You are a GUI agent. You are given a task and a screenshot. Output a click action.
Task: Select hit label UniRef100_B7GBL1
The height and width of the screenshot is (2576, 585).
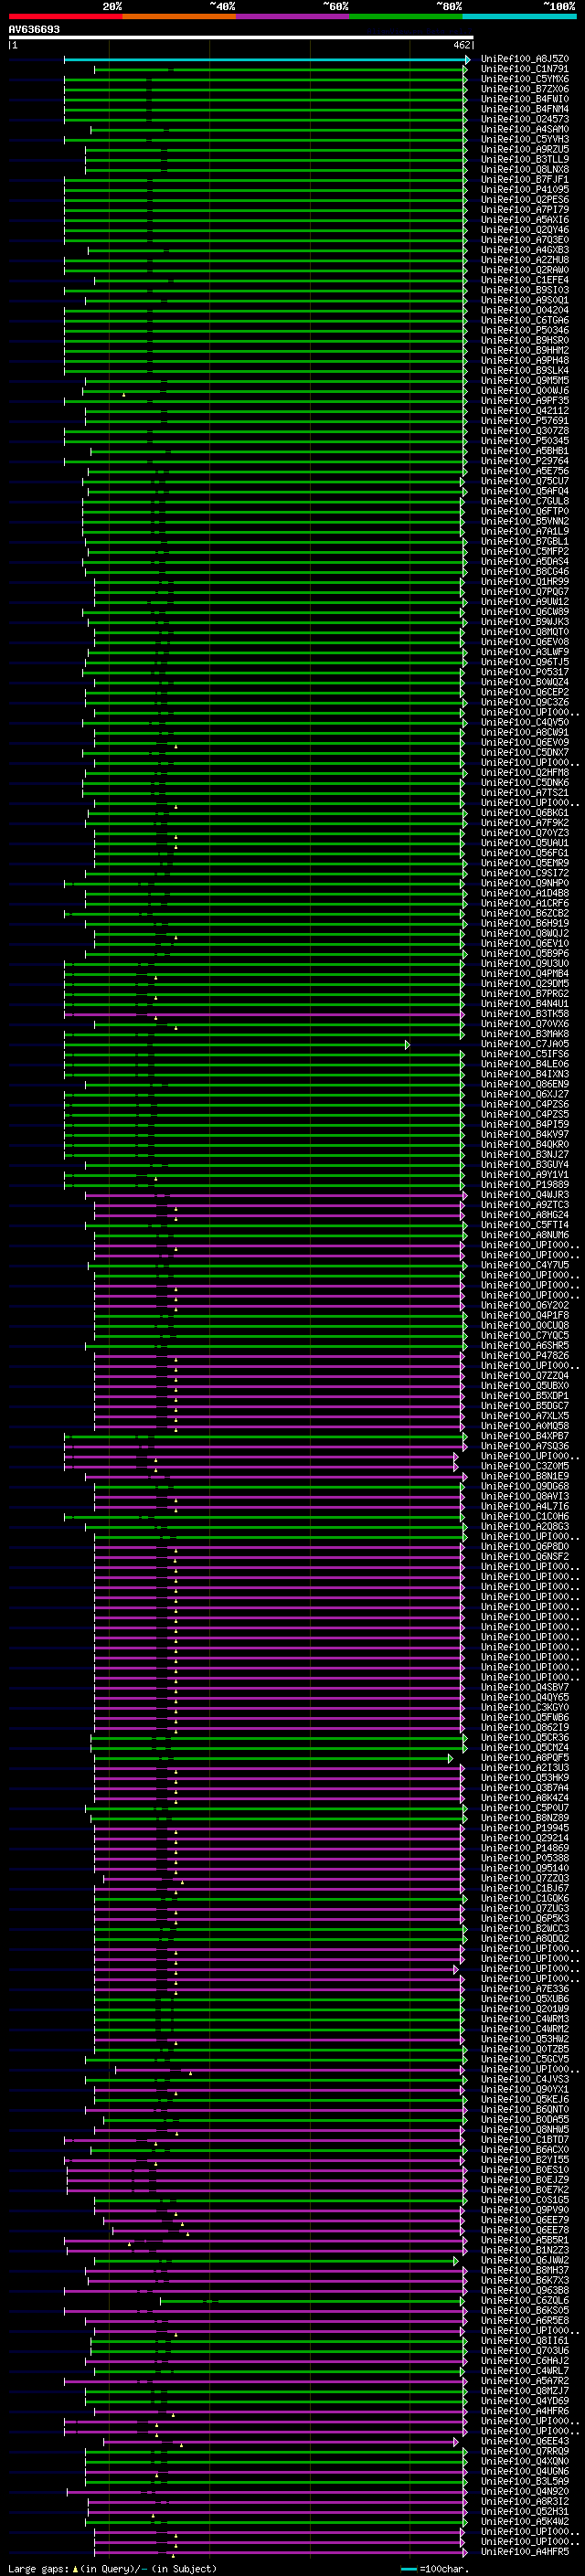click(525, 541)
